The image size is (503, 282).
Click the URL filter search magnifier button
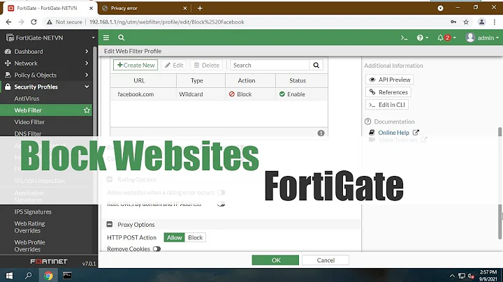(x=316, y=65)
